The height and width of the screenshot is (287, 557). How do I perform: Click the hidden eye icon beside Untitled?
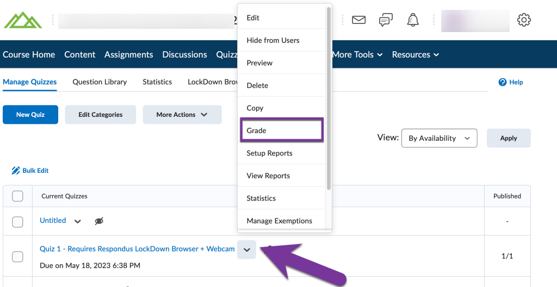(99, 221)
